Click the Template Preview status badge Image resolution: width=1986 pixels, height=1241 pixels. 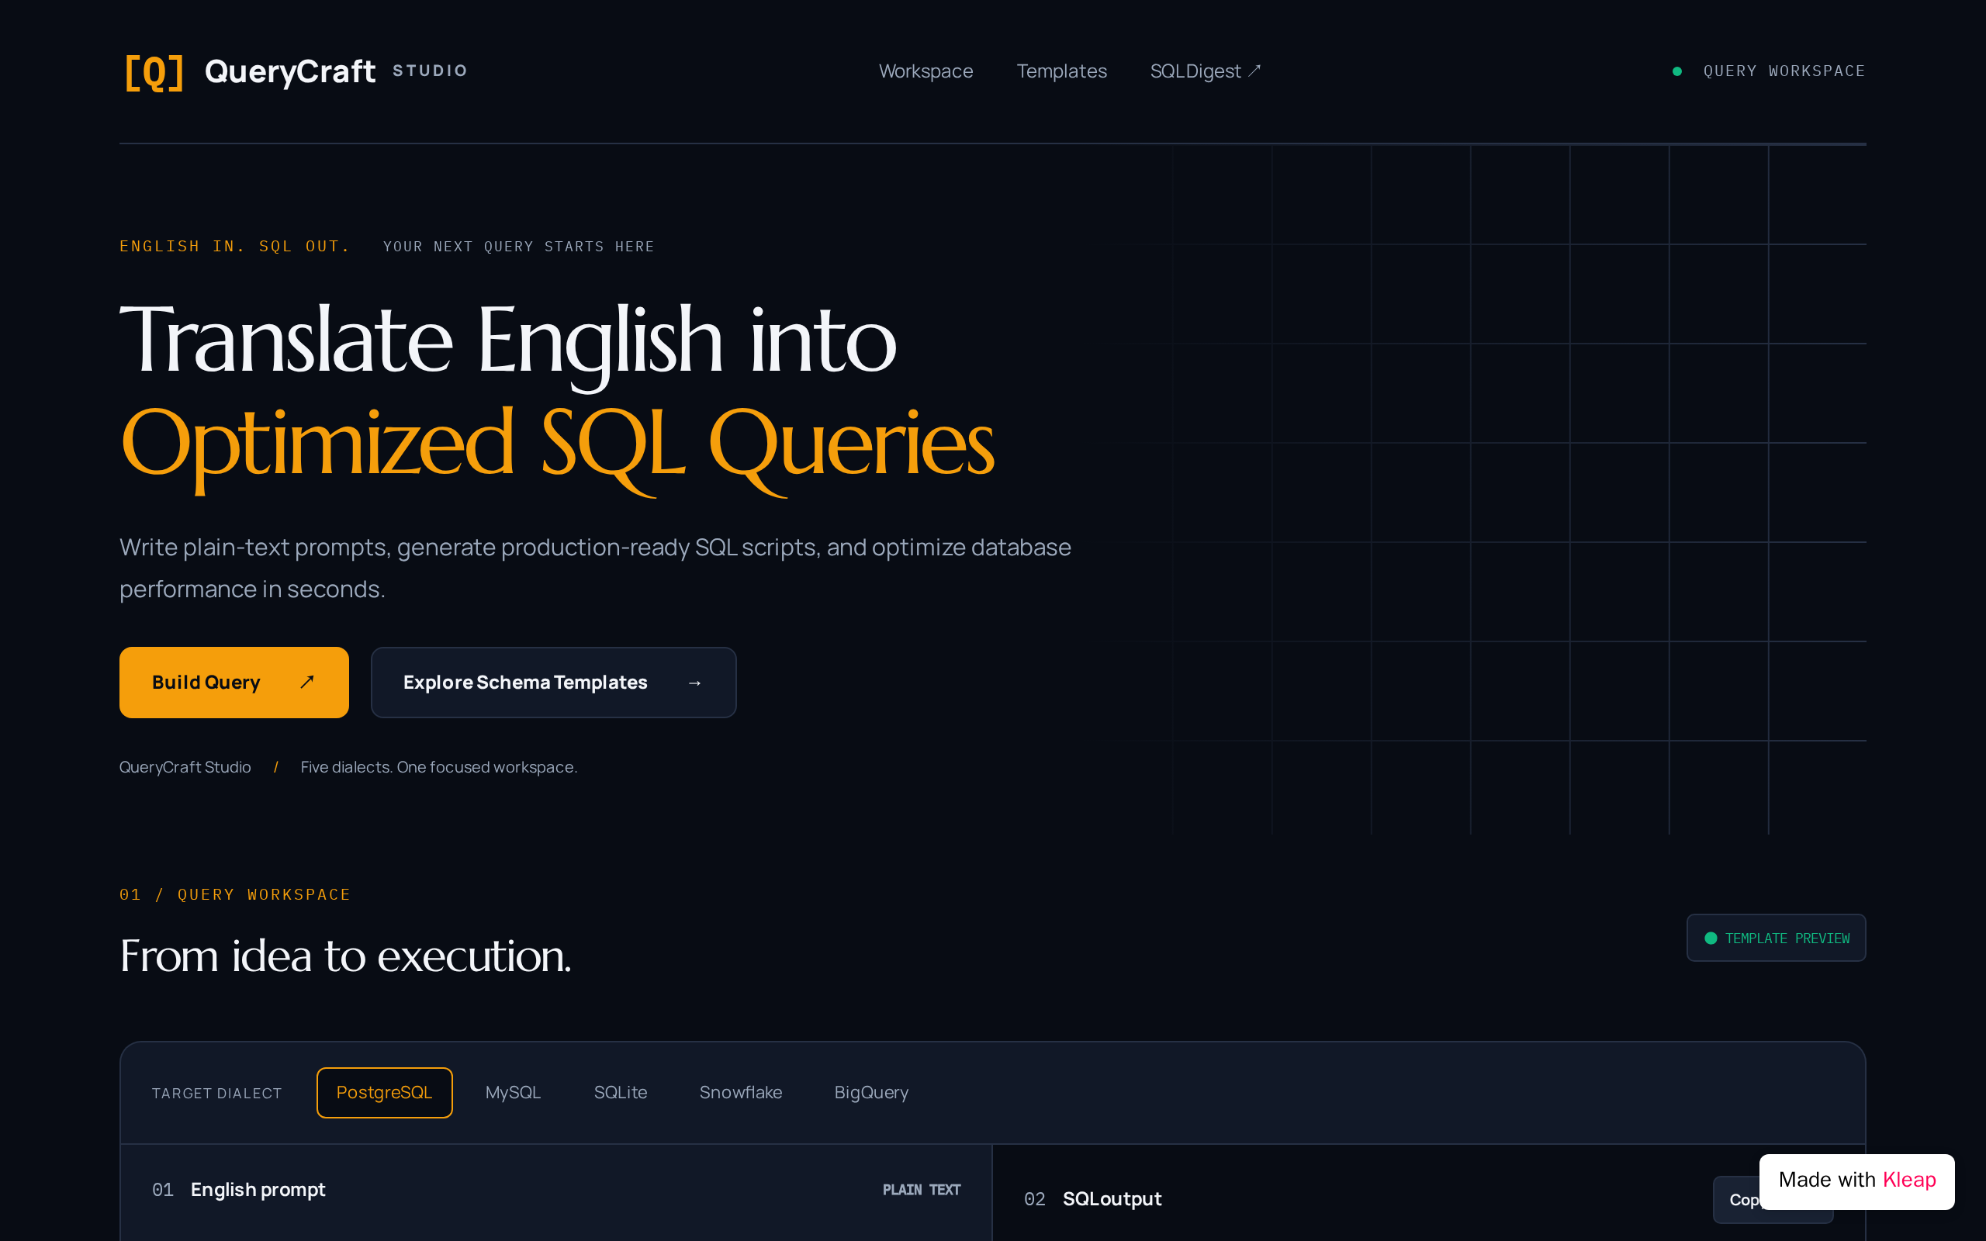1776,937
